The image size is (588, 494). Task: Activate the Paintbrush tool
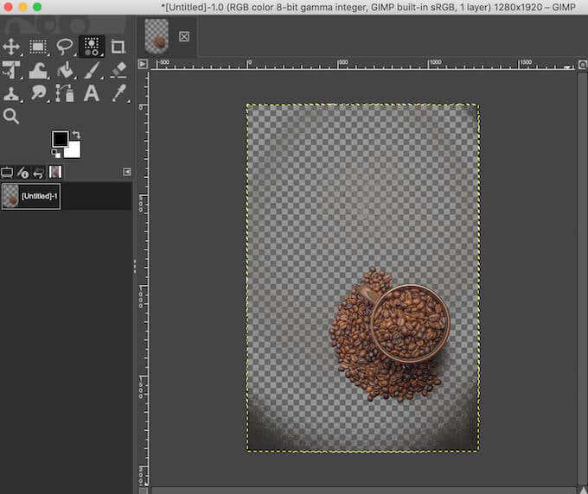point(91,69)
